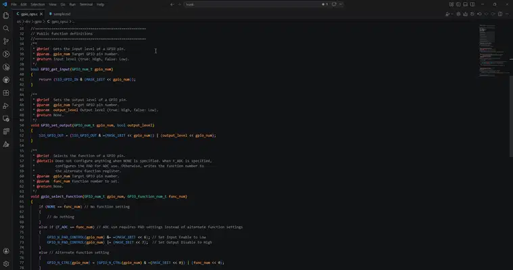Toggle the bottom panel

click(465, 4)
